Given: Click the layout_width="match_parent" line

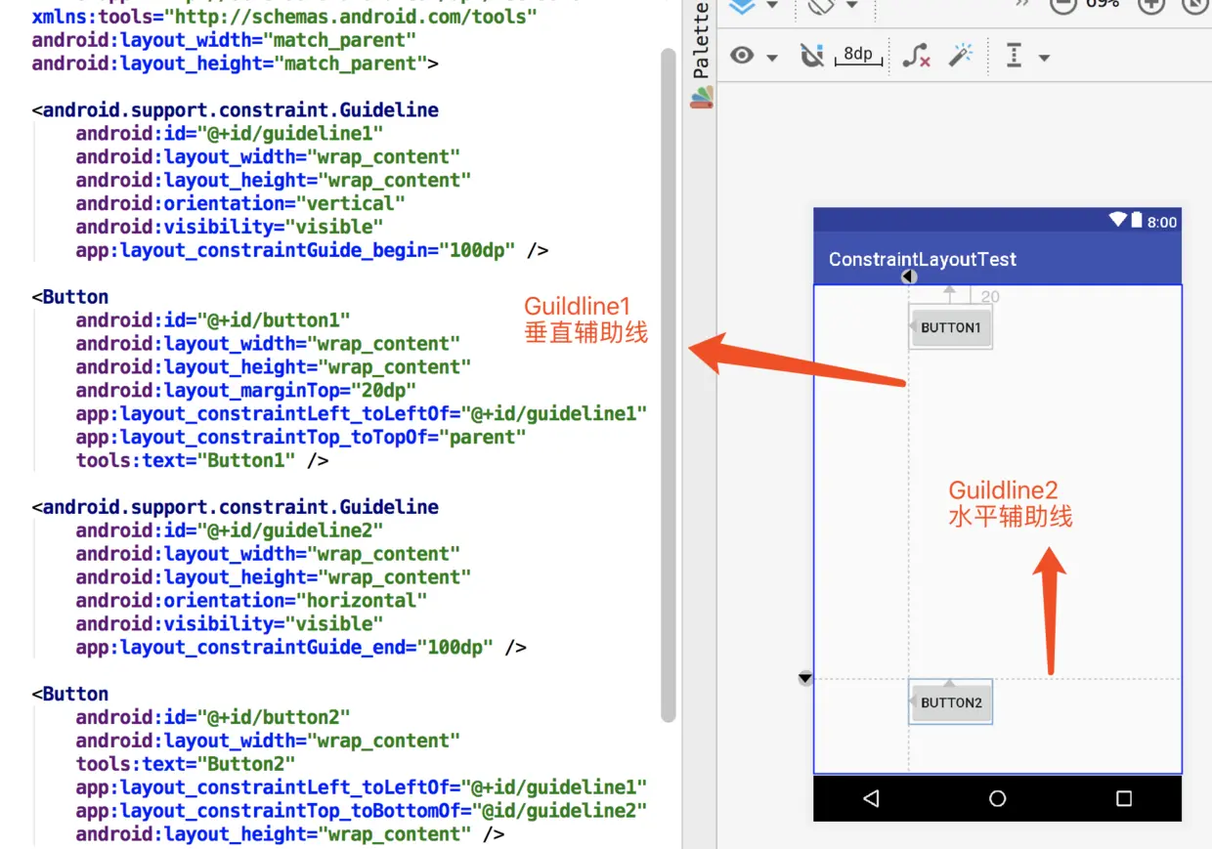Looking at the screenshot, I should (224, 40).
